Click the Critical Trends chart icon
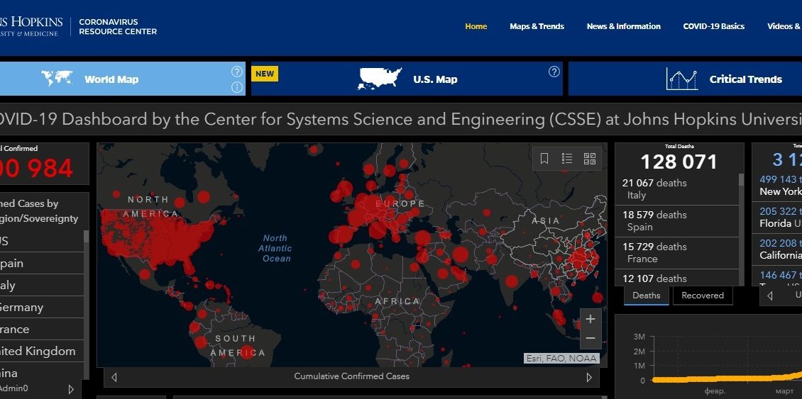 coord(682,79)
